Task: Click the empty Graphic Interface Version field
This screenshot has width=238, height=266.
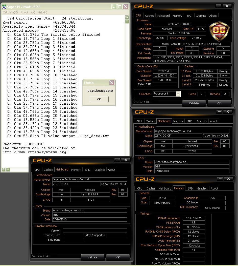Action: [x=95, y=231]
